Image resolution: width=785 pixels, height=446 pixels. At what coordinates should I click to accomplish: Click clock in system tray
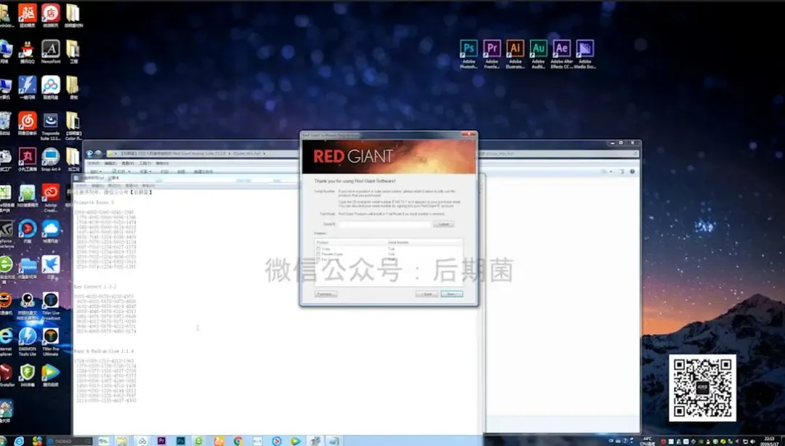pyautogui.click(x=770, y=441)
